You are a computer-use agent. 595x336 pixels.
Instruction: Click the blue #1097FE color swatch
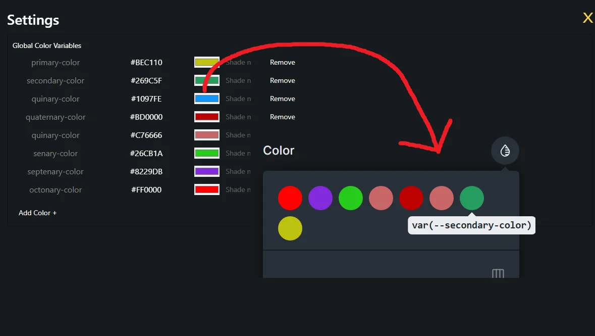(206, 99)
